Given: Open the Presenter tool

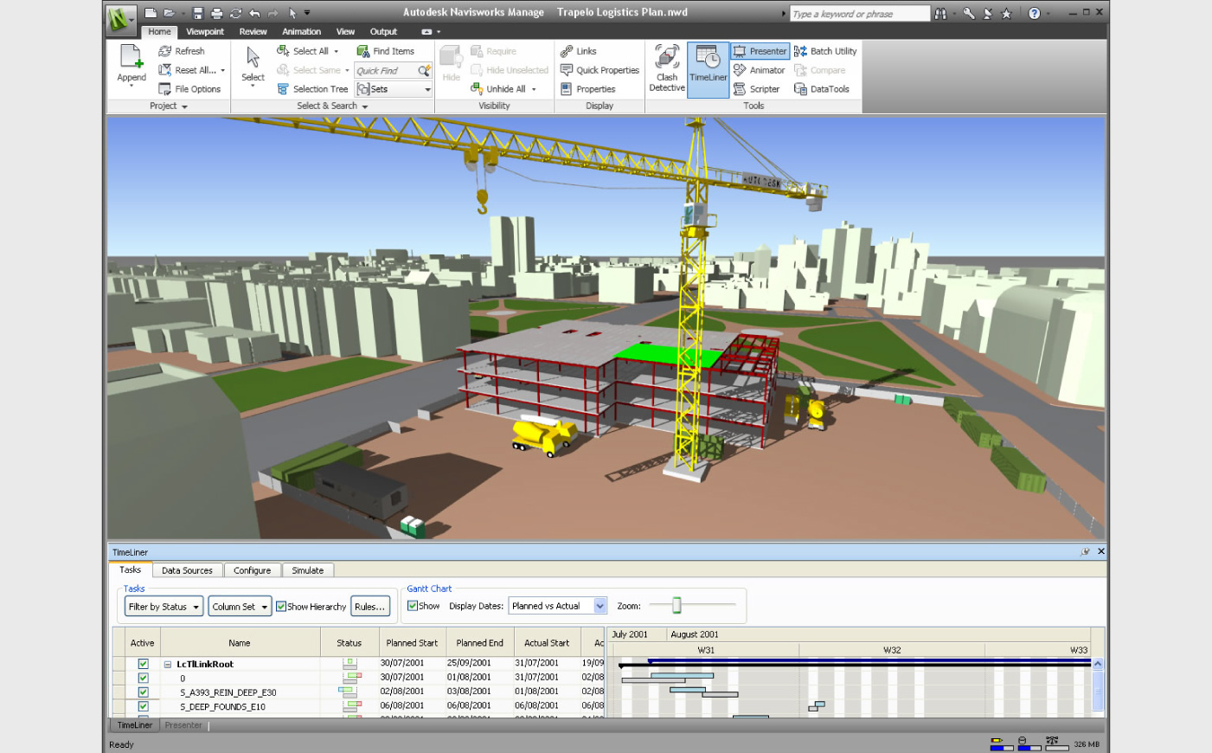Looking at the screenshot, I should point(760,51).
